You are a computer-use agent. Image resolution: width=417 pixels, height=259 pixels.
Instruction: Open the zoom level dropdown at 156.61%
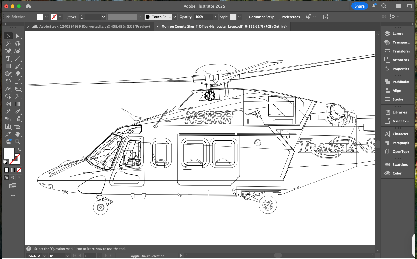pos(44,256)
